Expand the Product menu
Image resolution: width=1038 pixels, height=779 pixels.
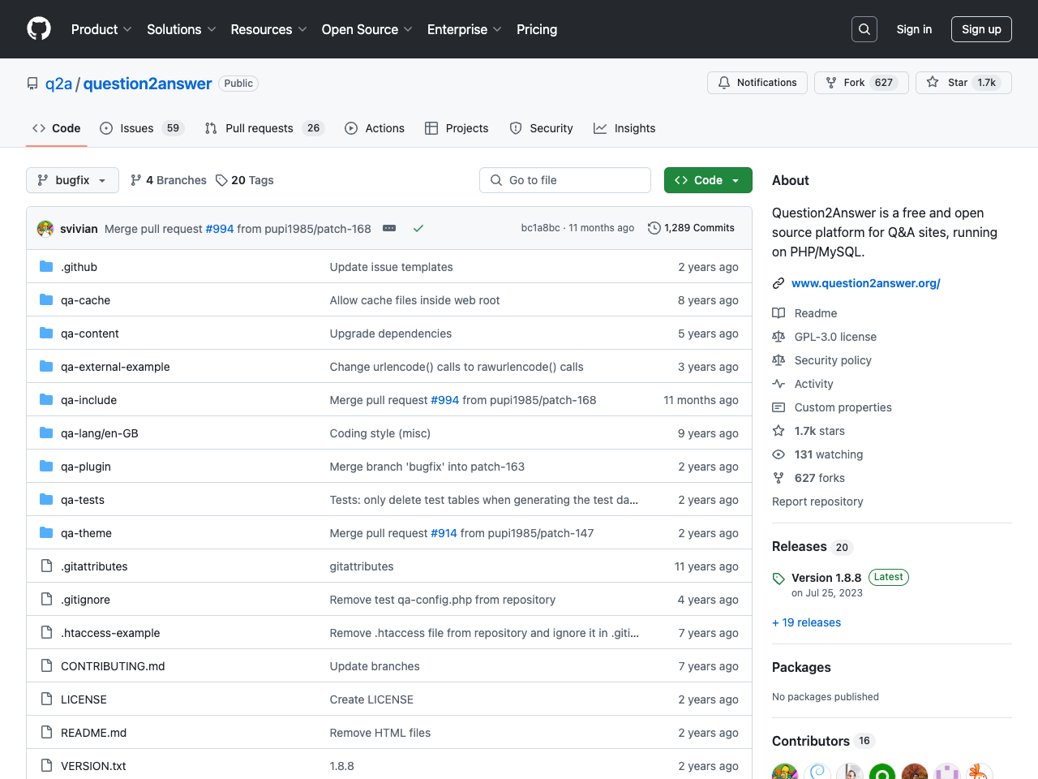click(101, 29)
